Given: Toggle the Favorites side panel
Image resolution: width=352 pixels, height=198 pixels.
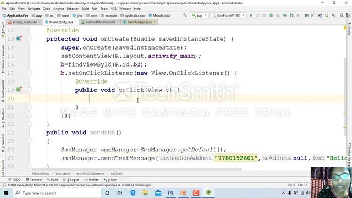Looking at the screenshot, I should [3, 143].
